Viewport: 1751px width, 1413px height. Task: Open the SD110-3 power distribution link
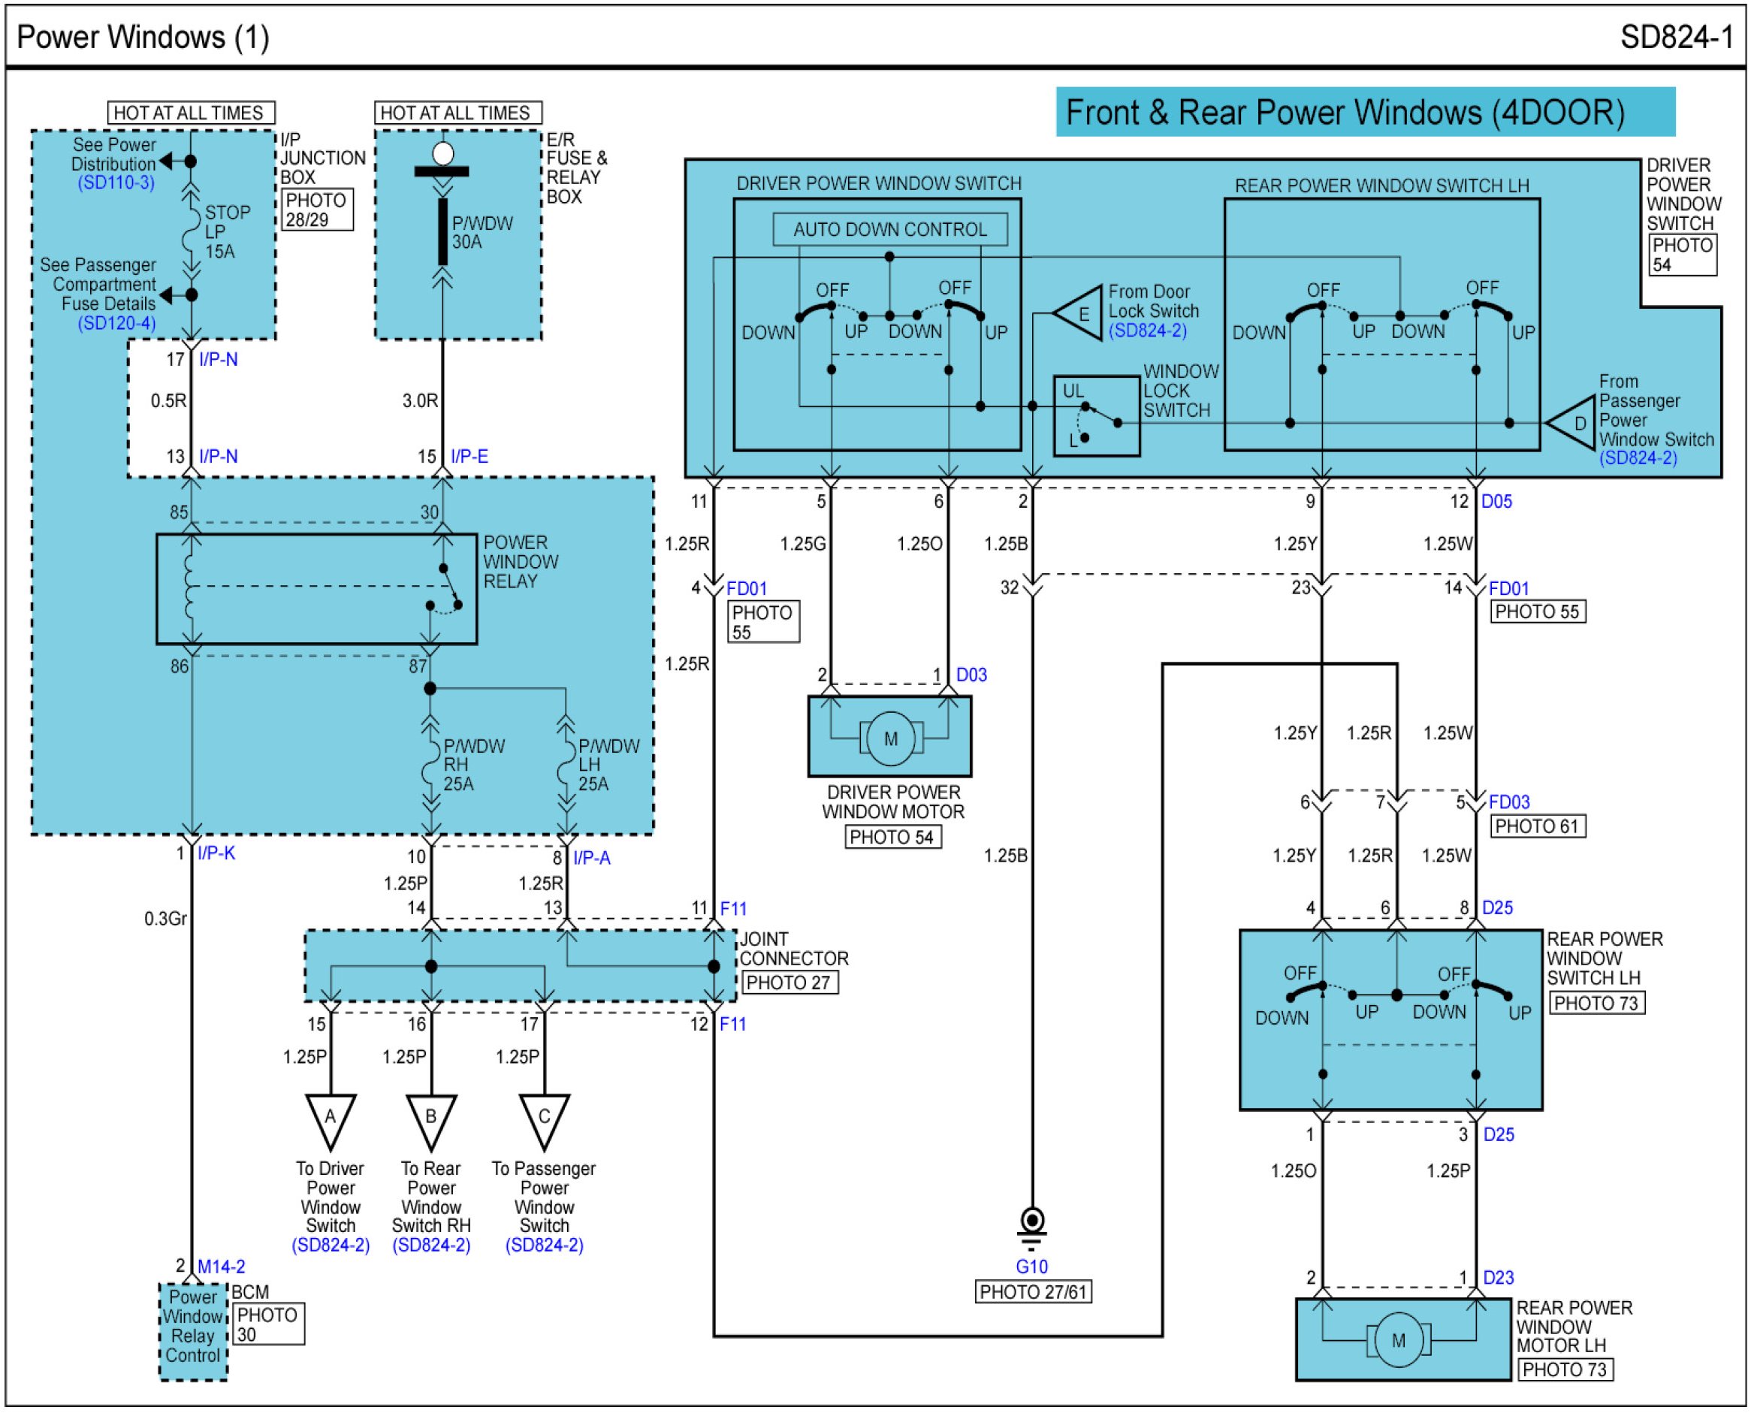116,183
